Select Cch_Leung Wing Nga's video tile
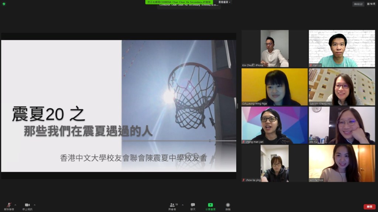 pos(275,87)
